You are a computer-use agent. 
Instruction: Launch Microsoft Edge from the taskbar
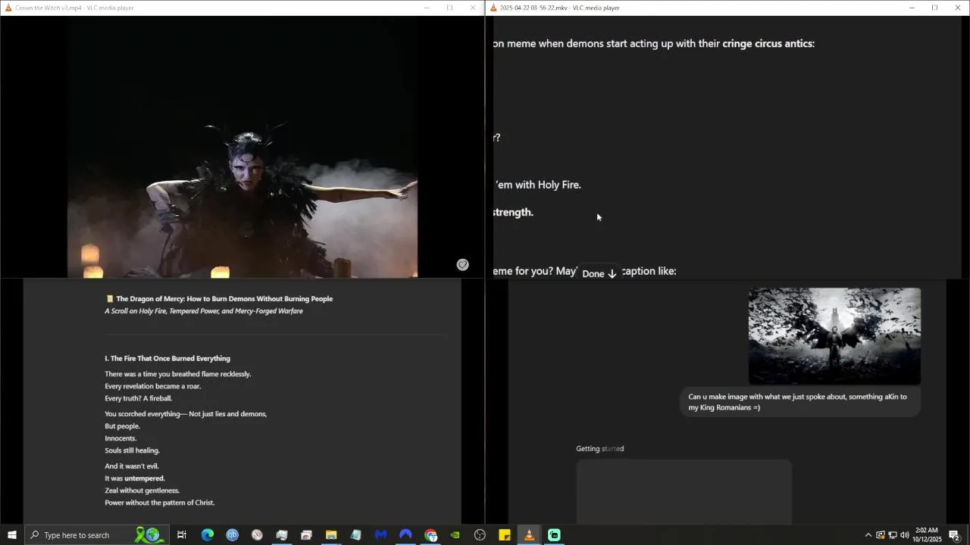tap(208, 535)
